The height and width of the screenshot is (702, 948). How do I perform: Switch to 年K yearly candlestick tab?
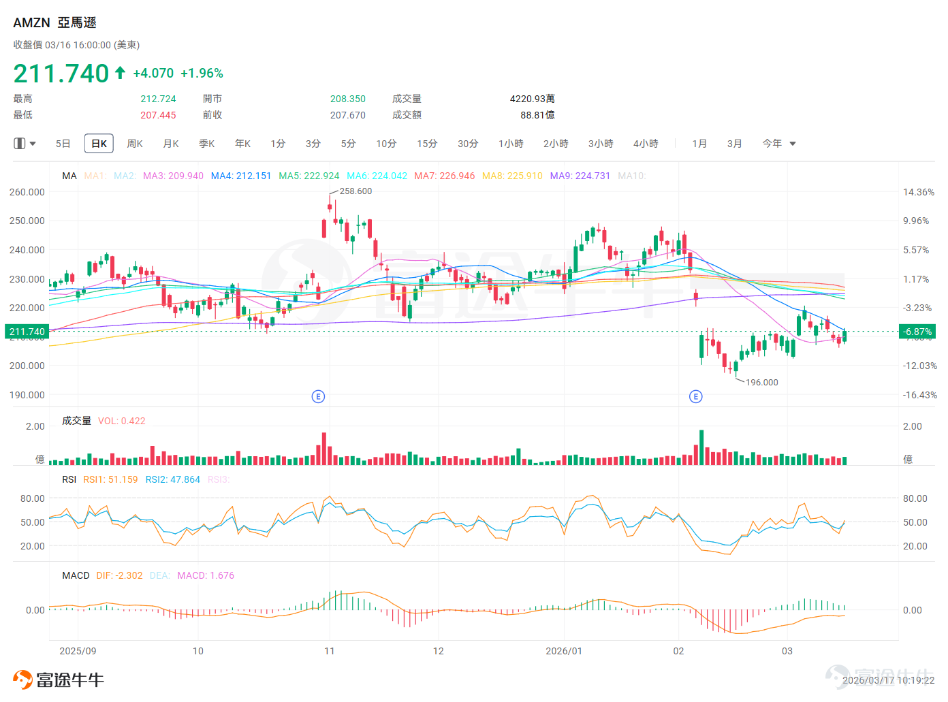point(243,144)
